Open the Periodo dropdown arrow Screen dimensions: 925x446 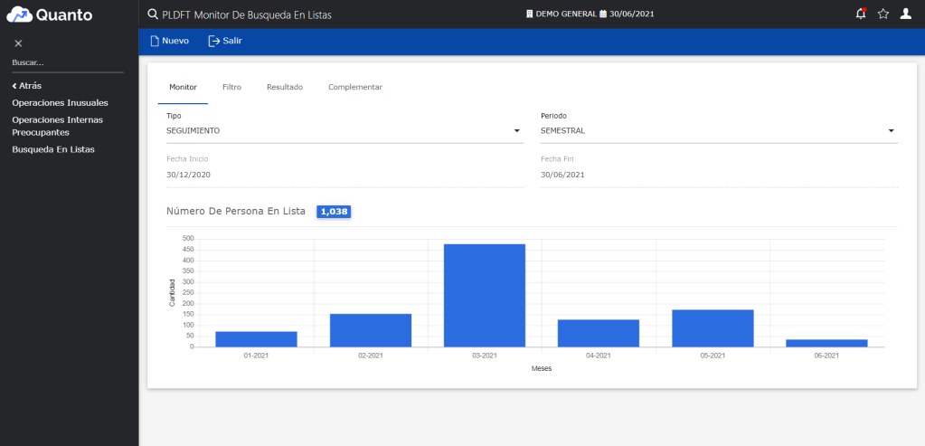tap(892, 131)
